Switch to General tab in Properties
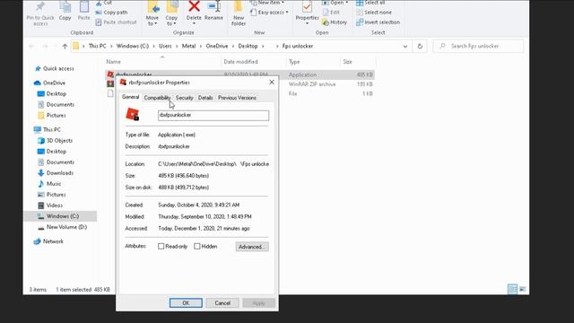The width and height of the screenshot is (574, 323). (x=130, y=97)
